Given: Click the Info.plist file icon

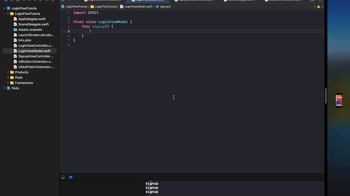Looking at the screenshot, I should pos(15,40).
